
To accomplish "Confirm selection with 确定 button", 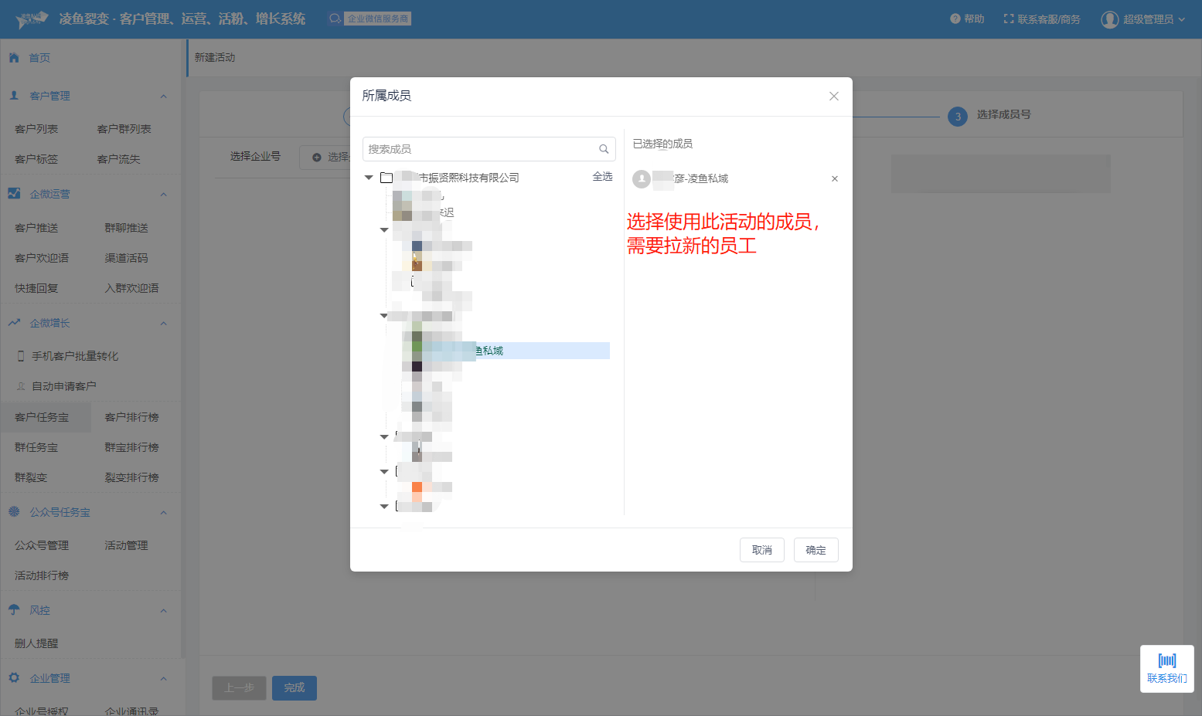I will point(816,550).
